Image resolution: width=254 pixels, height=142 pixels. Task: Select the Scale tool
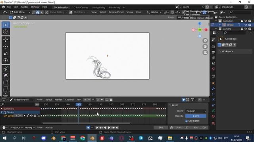click(x=6, y=54)
